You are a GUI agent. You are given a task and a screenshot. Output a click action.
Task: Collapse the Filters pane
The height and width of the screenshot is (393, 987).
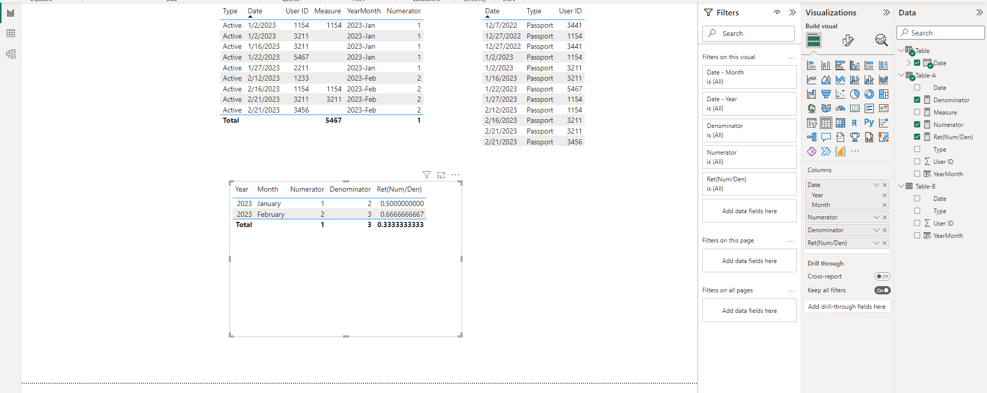pos(793,12)
